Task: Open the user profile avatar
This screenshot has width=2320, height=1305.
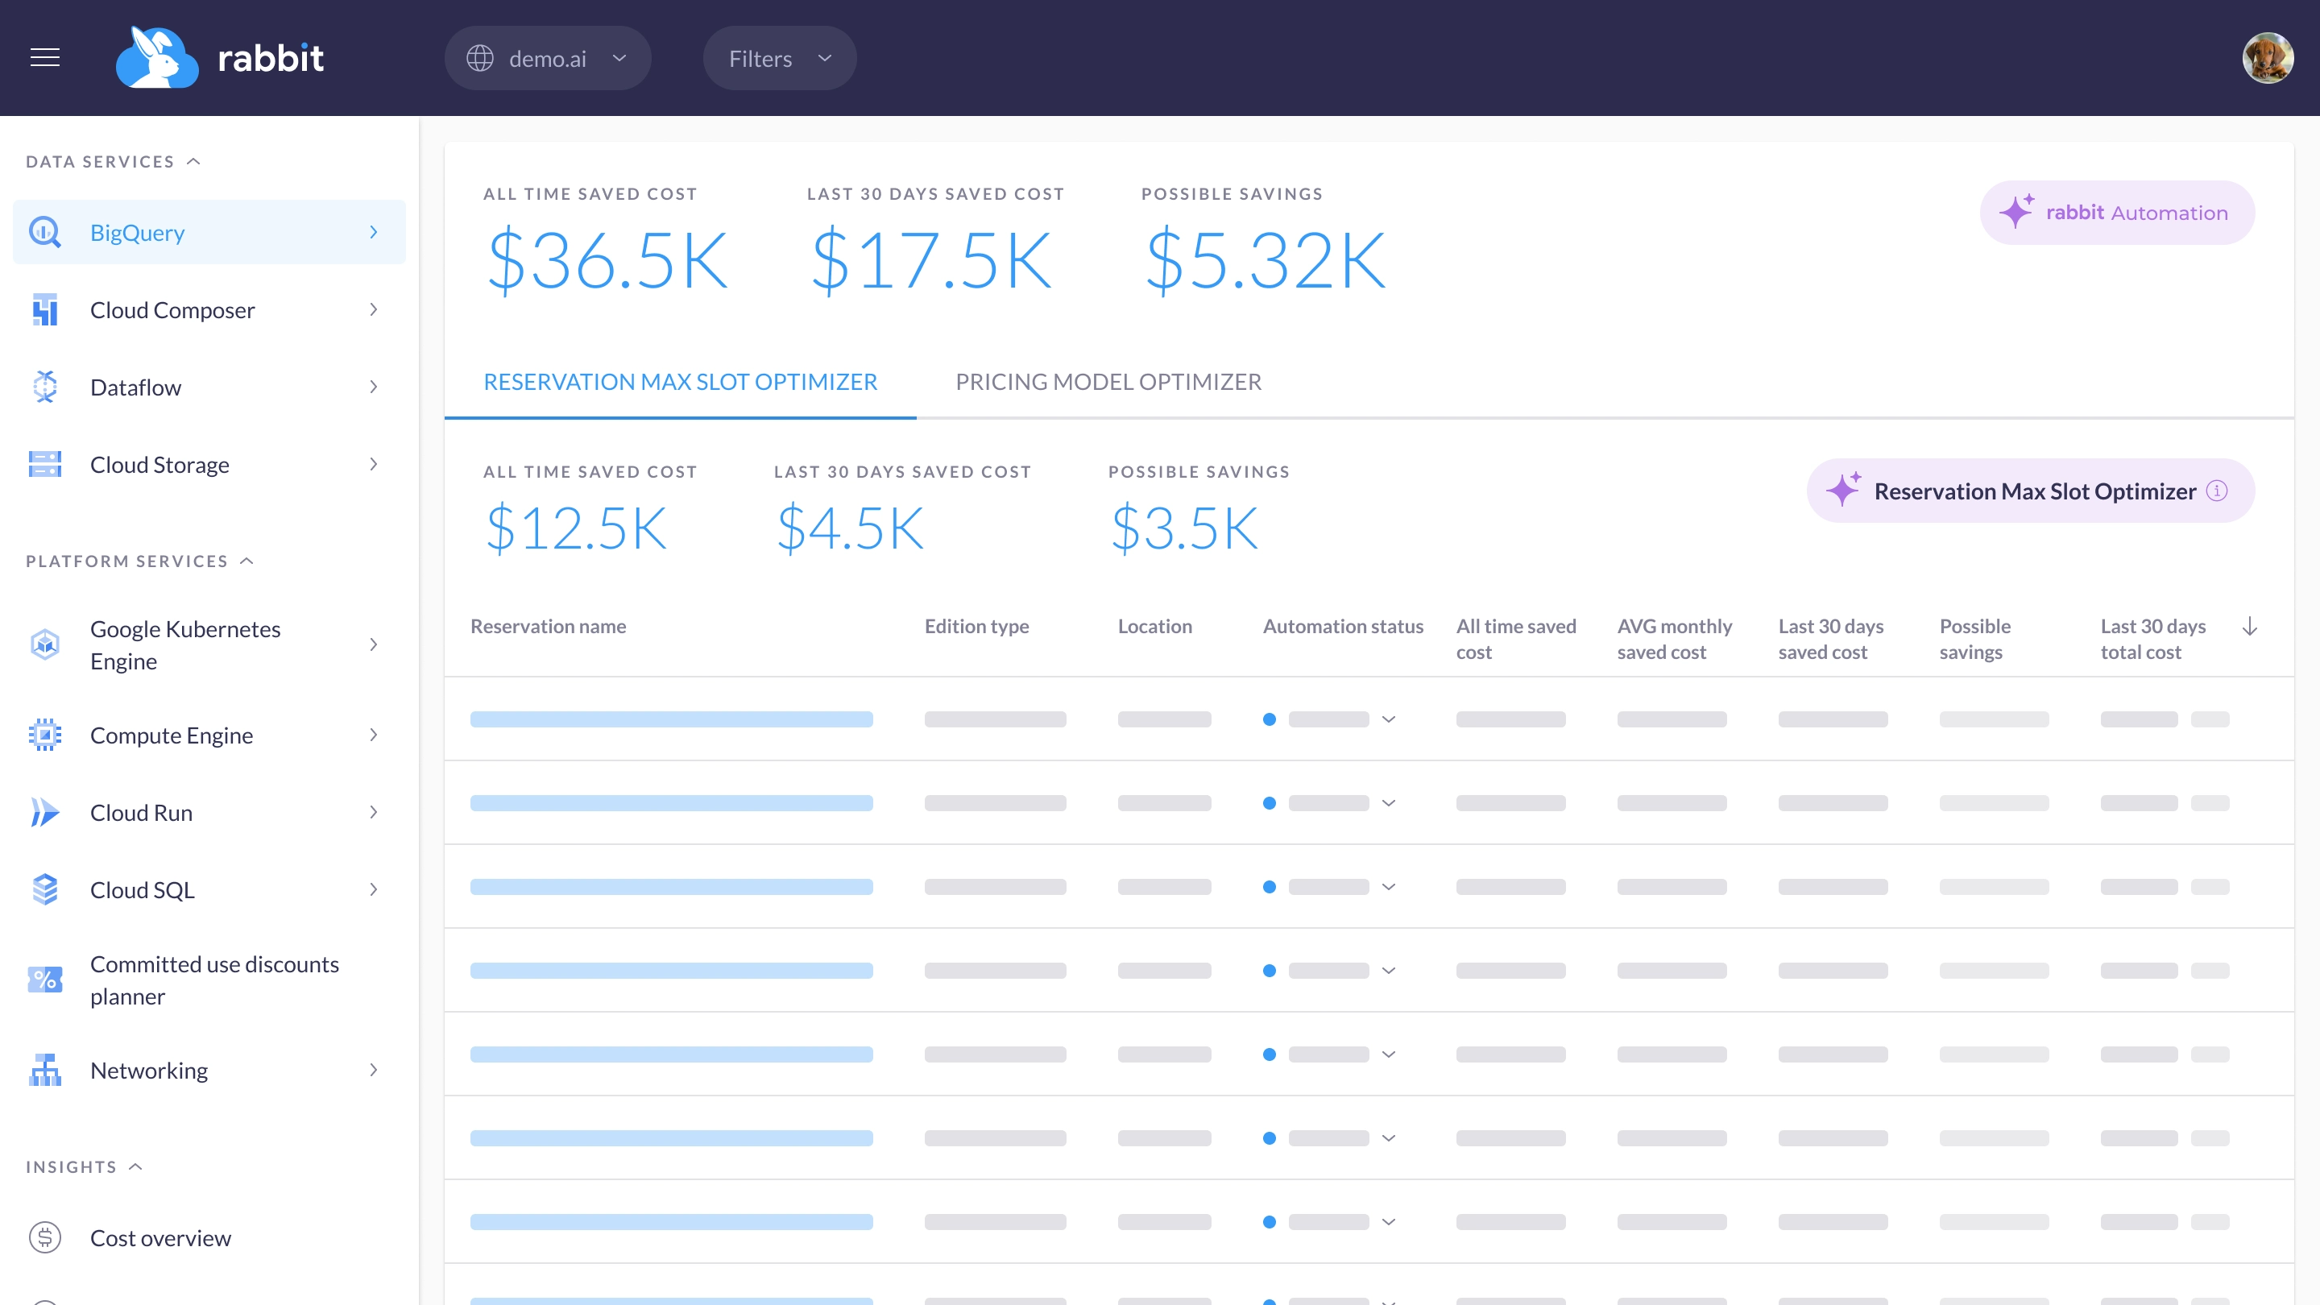Action: (2268, 59)
